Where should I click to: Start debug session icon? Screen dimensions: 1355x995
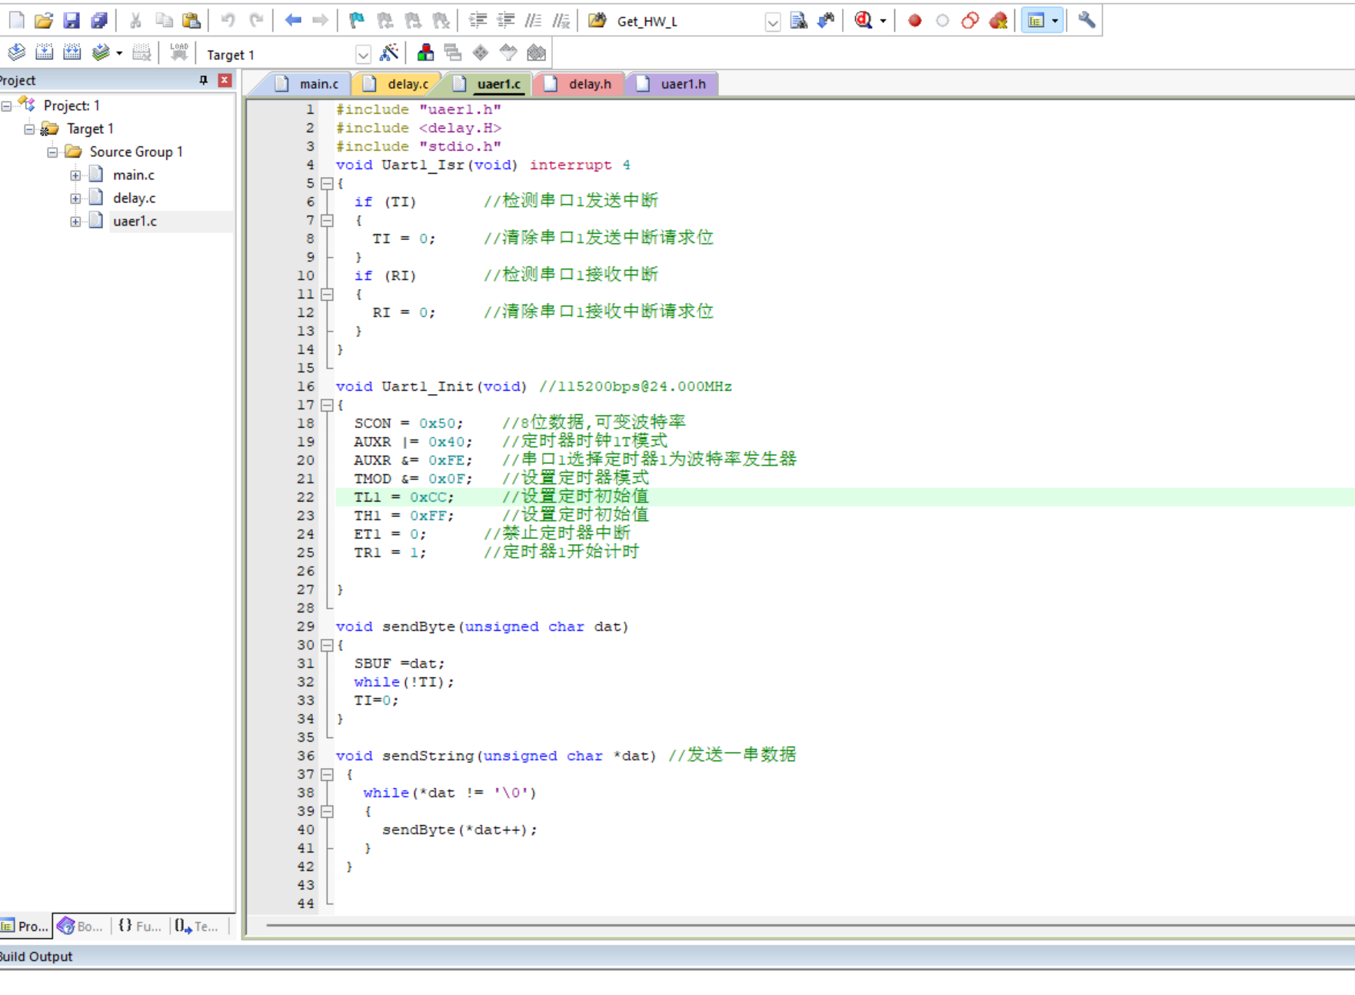coord(863,21)
